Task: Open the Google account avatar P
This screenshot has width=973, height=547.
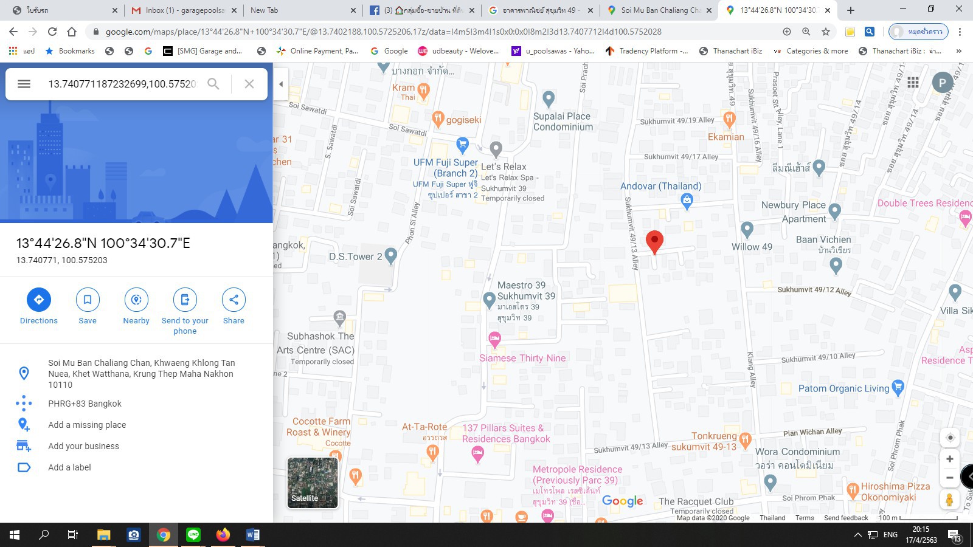Action: (x=942, y=82)
